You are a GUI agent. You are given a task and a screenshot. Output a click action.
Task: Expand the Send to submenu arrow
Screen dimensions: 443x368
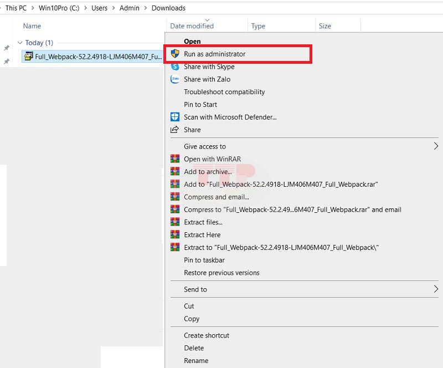pyautogui.click(x=436, y=289)
